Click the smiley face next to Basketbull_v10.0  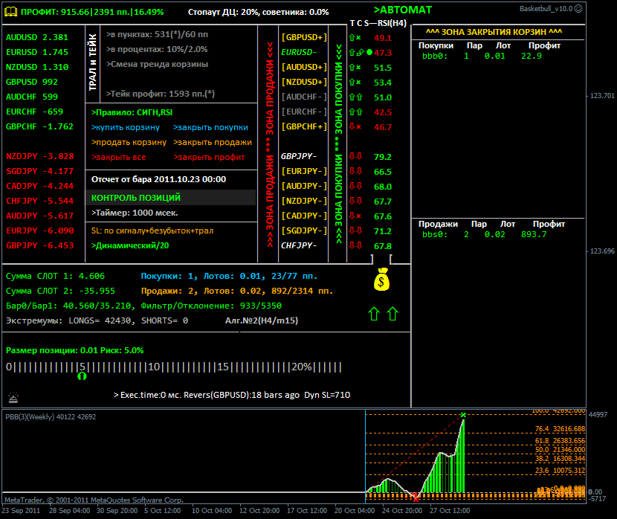pos(579,9)
